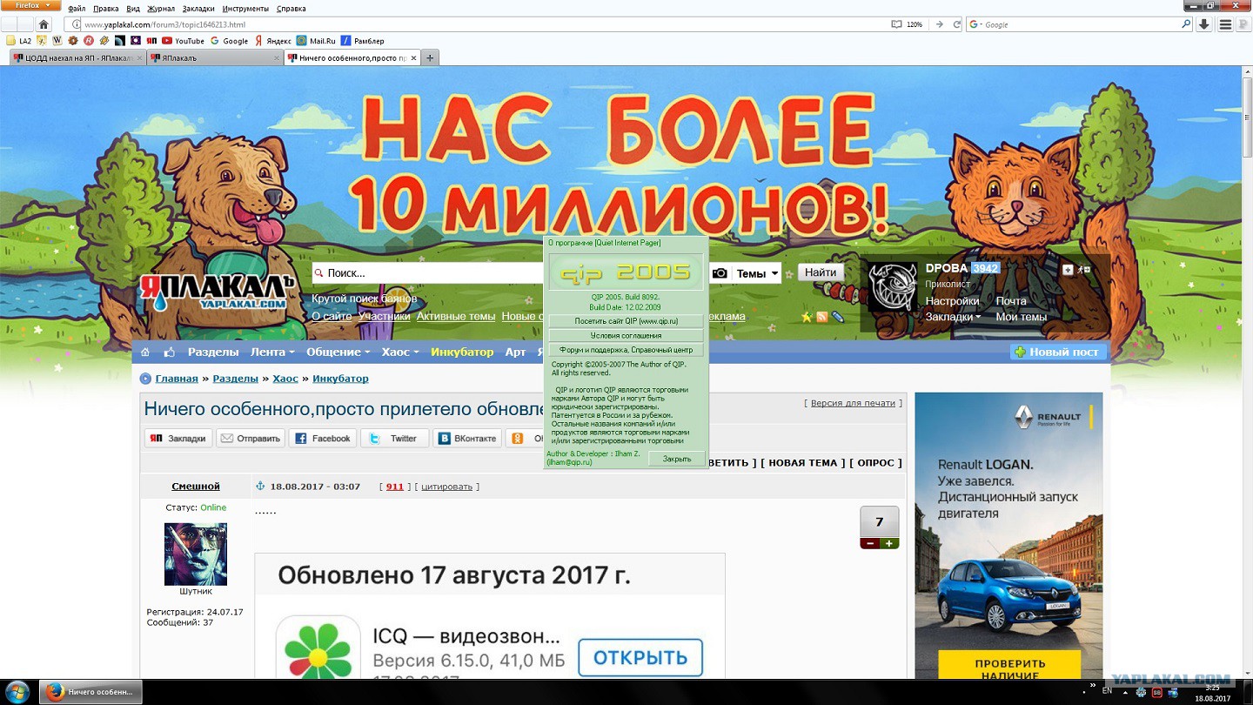The image size is (1253, 705).
Task: Share the post via Twitter button
Action: click(393, 439)
